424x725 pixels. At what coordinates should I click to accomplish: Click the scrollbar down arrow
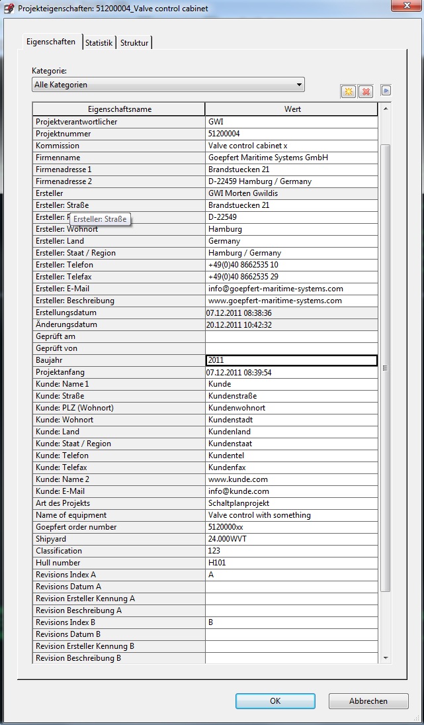[386, 657]
